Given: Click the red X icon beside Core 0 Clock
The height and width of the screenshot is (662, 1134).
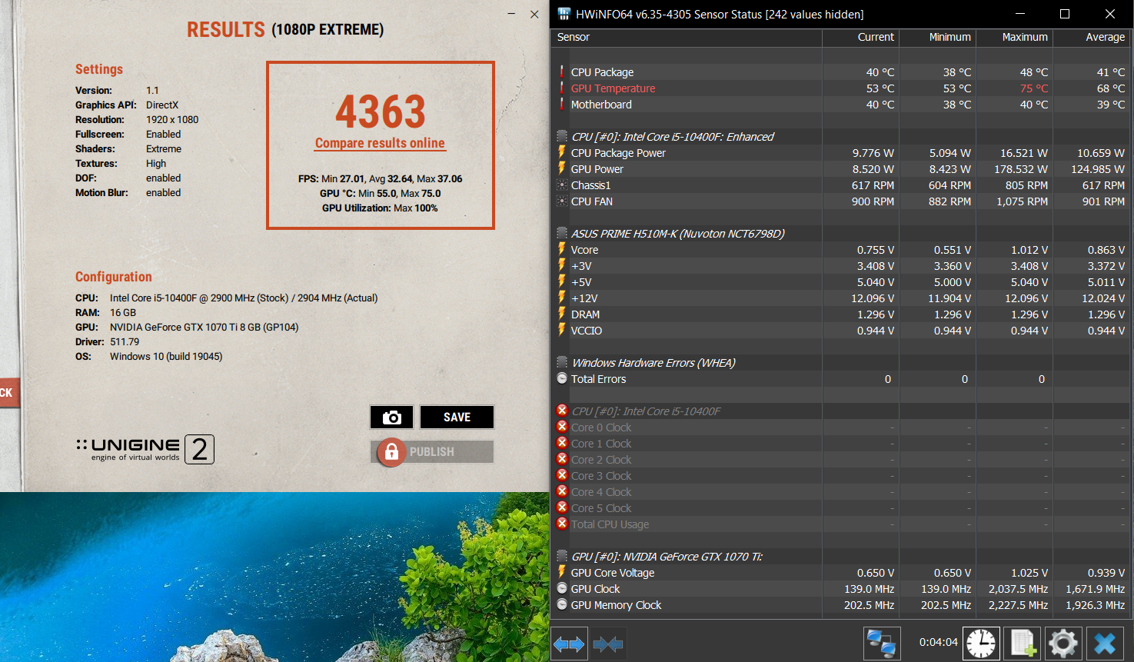Looking at the screenshot, I should tap(562, 427).
